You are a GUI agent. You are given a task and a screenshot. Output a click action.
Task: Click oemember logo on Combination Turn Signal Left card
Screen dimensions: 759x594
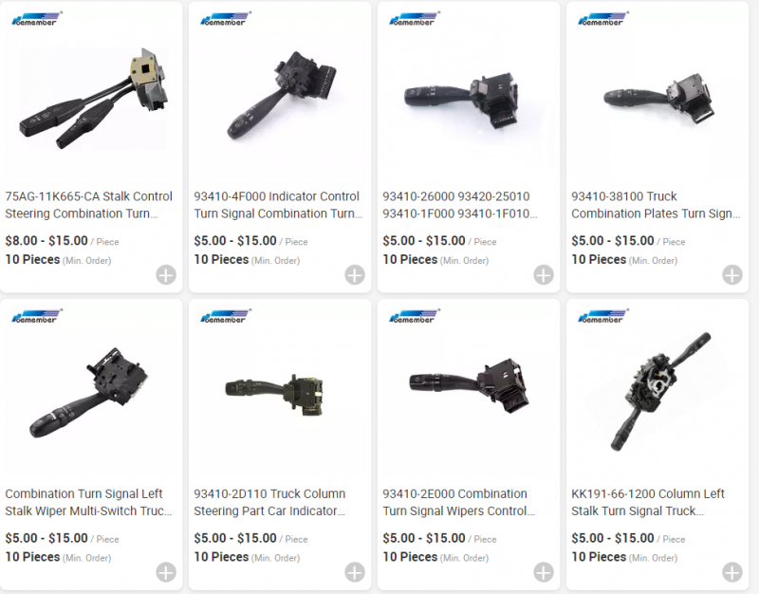36,316
